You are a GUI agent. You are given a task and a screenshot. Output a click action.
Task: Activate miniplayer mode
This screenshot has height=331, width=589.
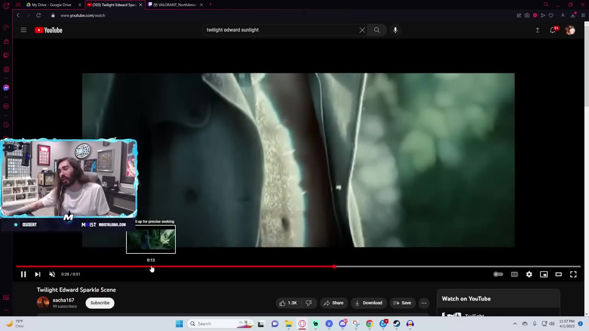pyautogui.click(x=544, y=274)
